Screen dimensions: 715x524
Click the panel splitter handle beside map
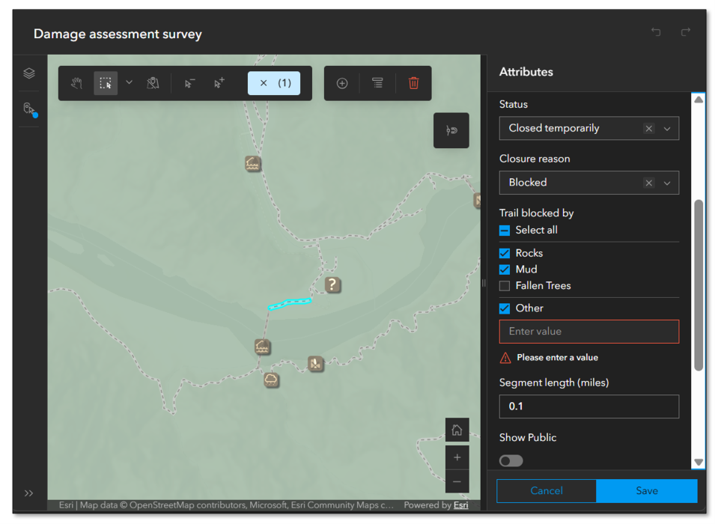coord(484,283)
